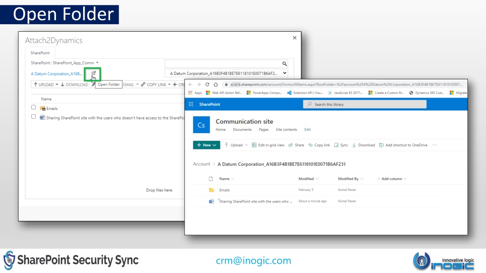Click the Name column header in Attach2Dynamics
The image size is (486, 273).
pyautogui.click(x=46, y=99)
